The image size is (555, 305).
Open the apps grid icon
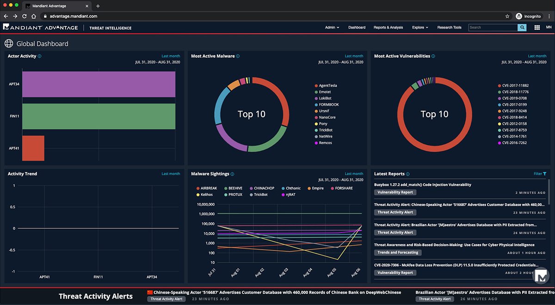(x=537, y=28)
